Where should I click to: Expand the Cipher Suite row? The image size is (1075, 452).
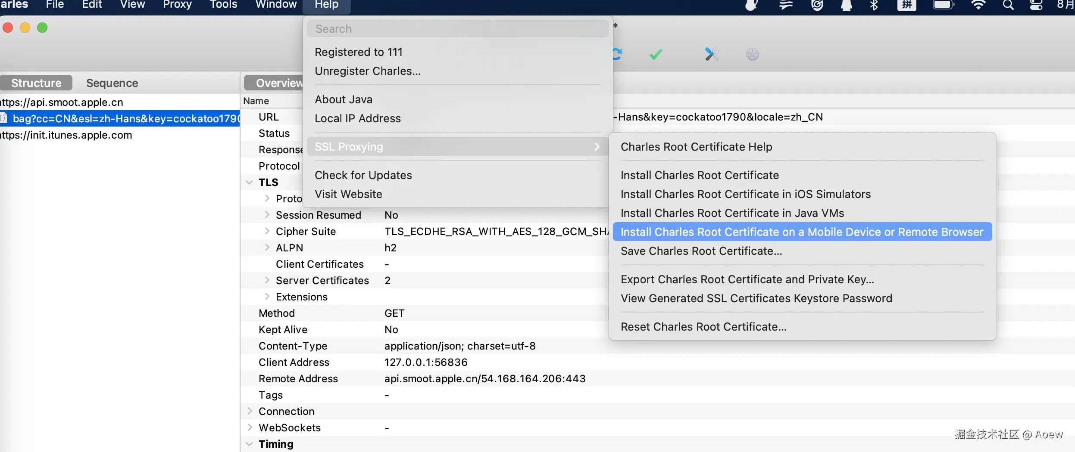pos(267,231)
